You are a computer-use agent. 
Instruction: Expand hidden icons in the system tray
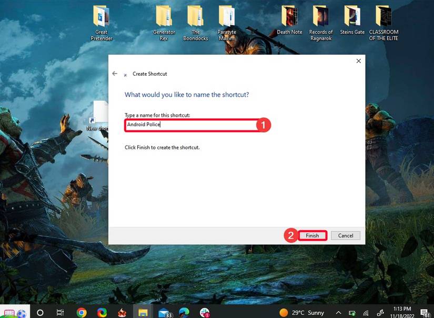coord(338,312)
